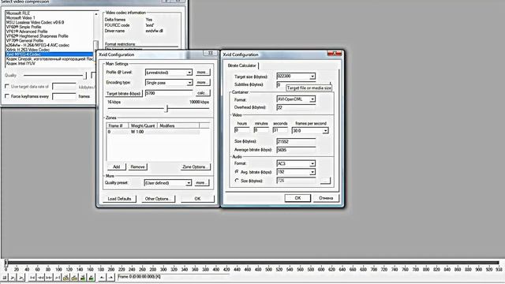505x284 pixels.
Task: Select 'VP70 General Profile' codec
Action: click(x=24, y=40)
